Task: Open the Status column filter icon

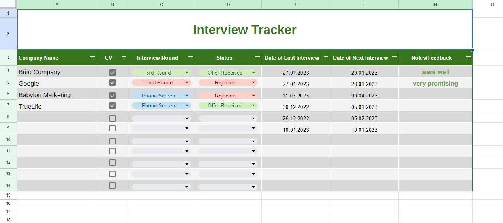Action: click(x=257, y=58)
